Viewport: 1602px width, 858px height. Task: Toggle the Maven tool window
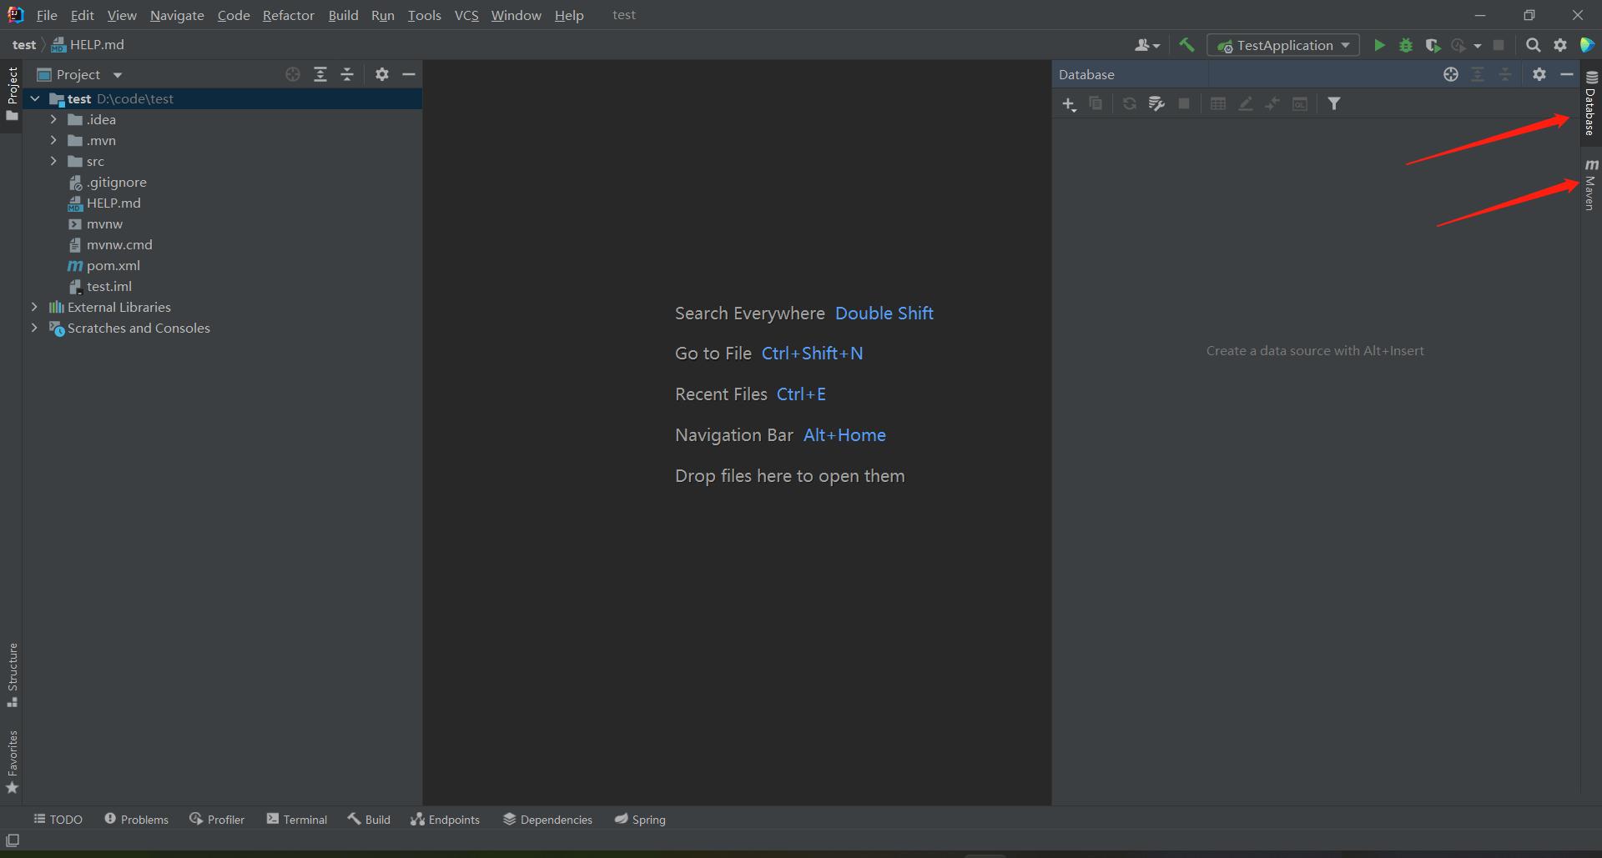coord(1590,185)
